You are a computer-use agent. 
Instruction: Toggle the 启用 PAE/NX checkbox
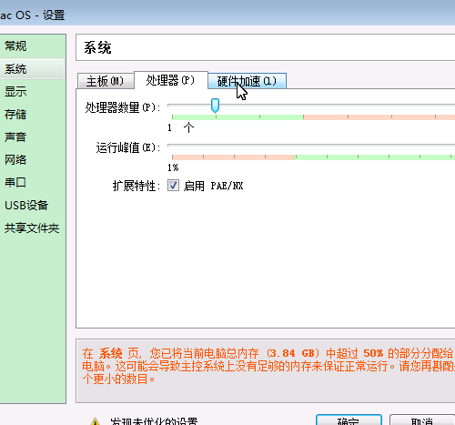[x=173, y=186]
